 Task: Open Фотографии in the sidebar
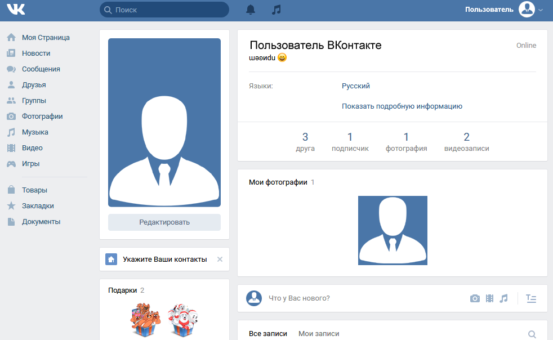pyautogui.click(x=42, y=117)
